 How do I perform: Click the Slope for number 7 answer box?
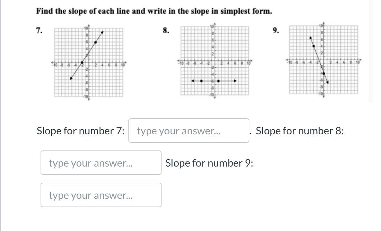click(189, 131)
